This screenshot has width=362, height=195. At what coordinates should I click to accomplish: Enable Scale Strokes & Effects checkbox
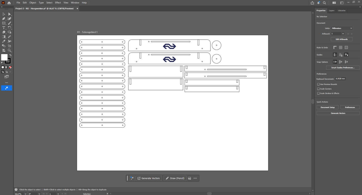[319, 93]
